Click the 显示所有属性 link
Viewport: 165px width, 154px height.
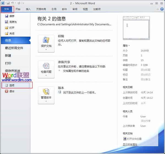coord(130,144)
